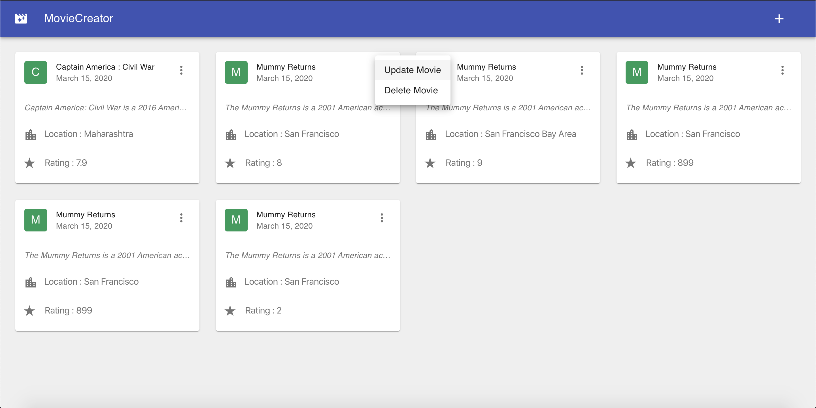Image resolution: width=816 pixels, height=408 pixels.
Task: Open kebab menu on Rating 9 card
Action: [582, 70]
